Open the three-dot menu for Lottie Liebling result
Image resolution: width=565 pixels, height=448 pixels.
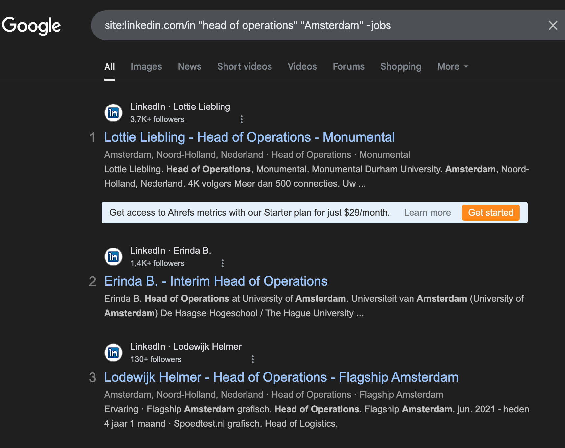[x=242, y=119]
